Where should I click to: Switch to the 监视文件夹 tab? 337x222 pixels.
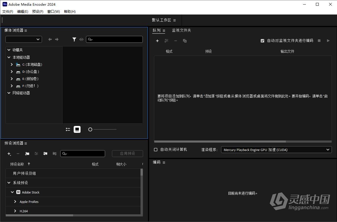tap(181, 30)
